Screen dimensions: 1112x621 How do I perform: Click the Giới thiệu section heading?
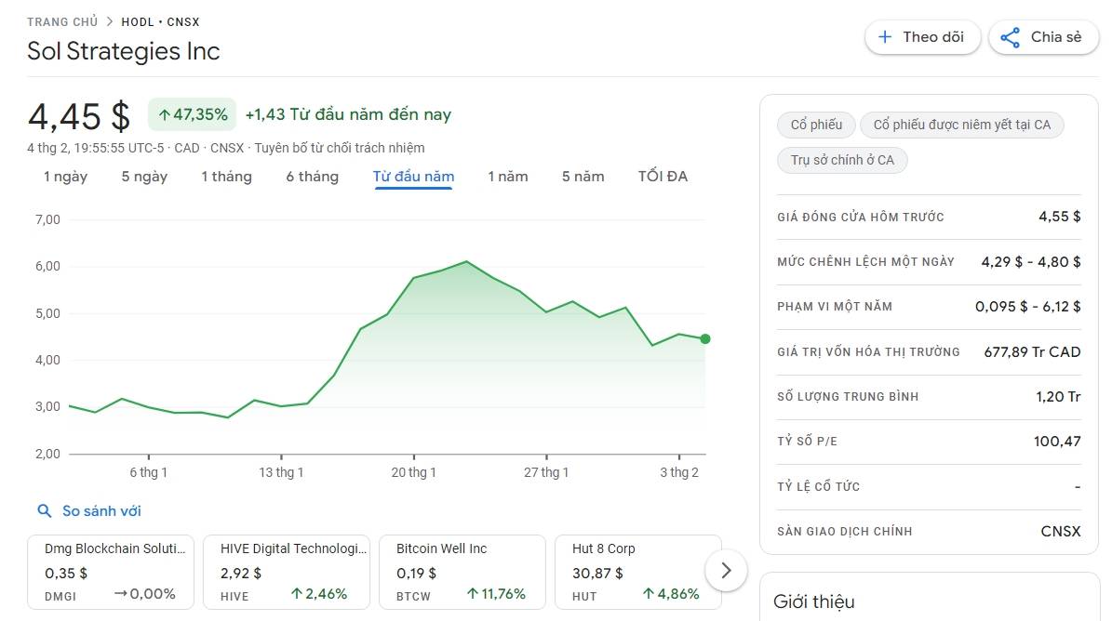[x=814, y=601]
